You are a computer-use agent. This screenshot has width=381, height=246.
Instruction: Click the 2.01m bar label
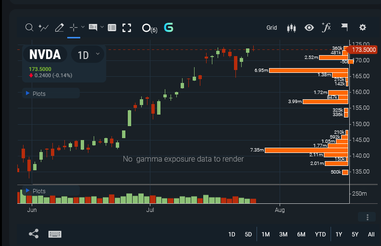click(x=317, y=163)
